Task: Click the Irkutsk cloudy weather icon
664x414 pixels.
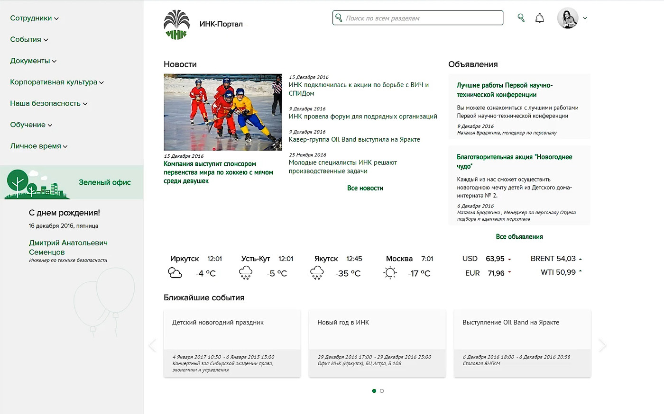Action: click(175, 273)
